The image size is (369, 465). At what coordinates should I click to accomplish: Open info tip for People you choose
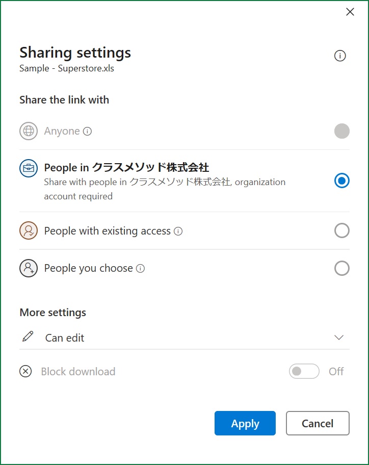[x=140, y=268]
